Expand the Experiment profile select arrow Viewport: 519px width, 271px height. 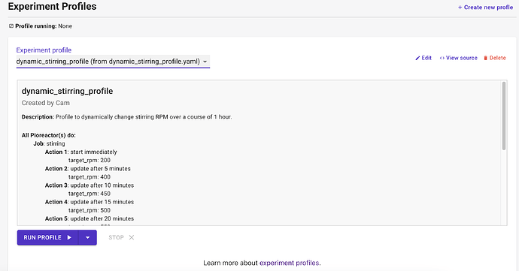pyautogui.click(x=205, y=62)
